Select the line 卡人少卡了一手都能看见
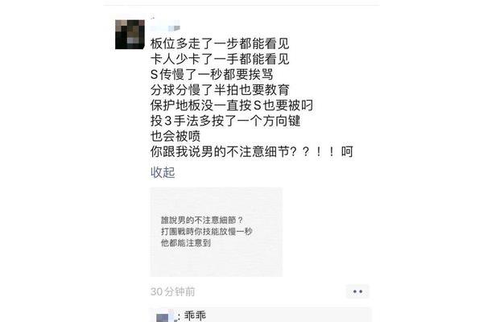Viewport: 483px width, 322px height. coord(220,59)
